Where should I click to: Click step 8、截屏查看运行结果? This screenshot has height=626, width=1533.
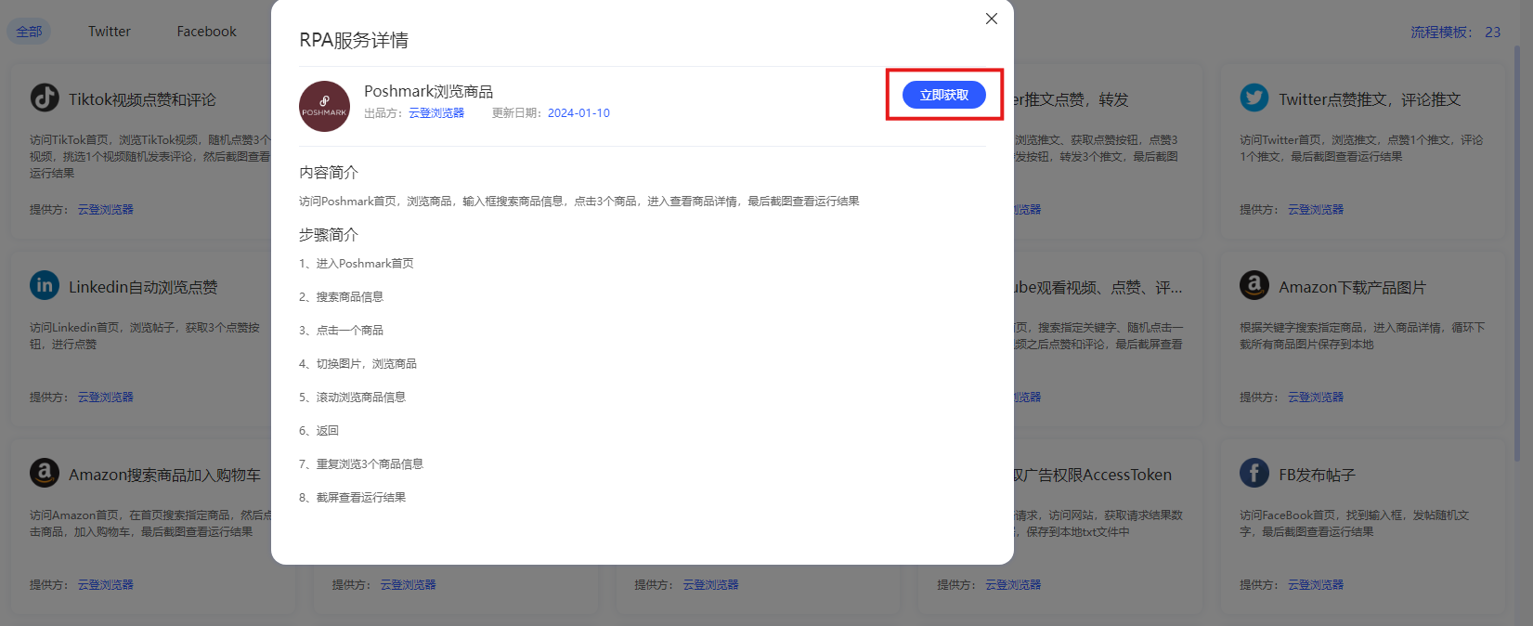352,498
